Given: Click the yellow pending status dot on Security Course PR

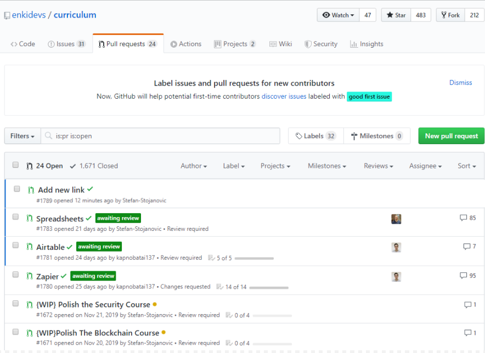Looking at the screenshot, I should tap(155, 304).
